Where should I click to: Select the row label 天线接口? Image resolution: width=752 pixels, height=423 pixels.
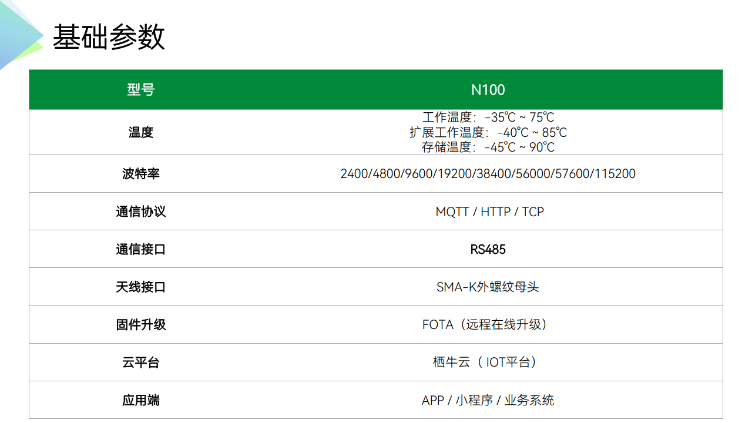click(141, 287)
